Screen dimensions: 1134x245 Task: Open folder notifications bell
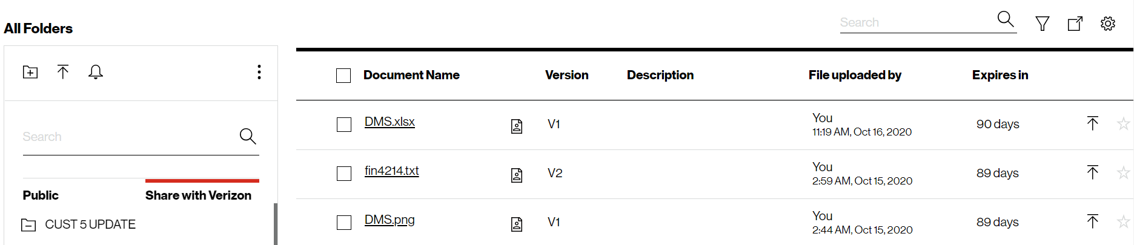96,72
